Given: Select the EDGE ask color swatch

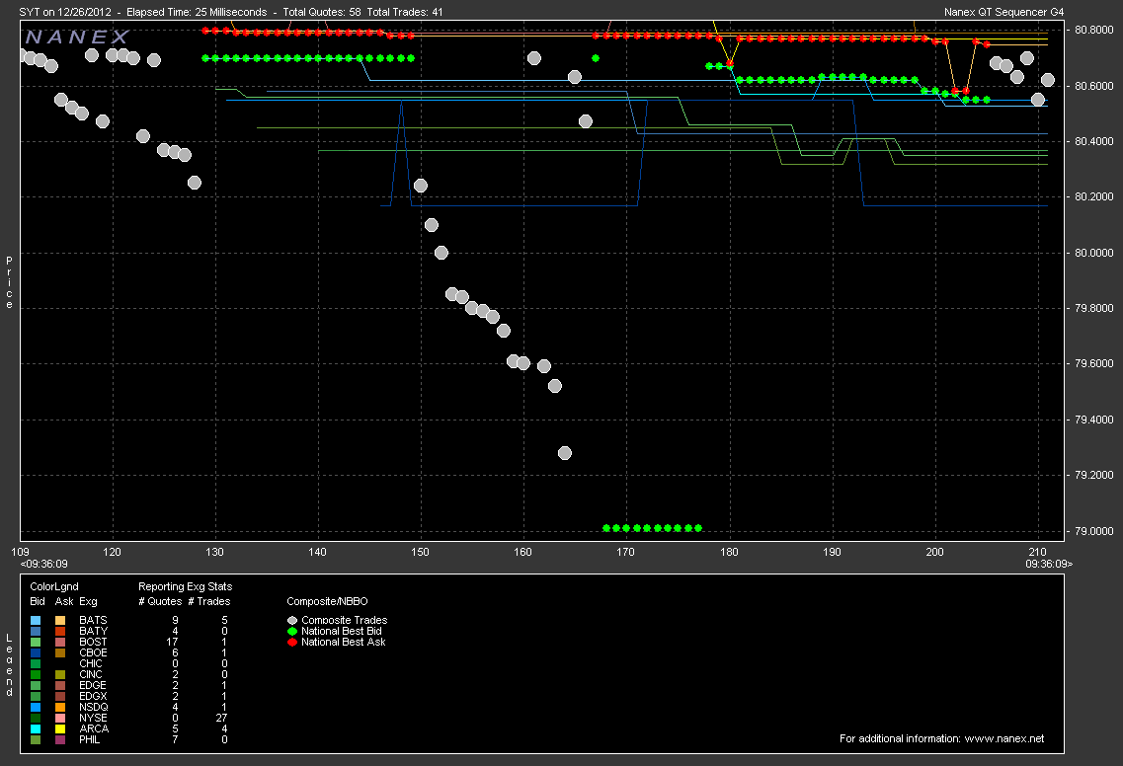Looking at the screenshot, I should point(60,686).
